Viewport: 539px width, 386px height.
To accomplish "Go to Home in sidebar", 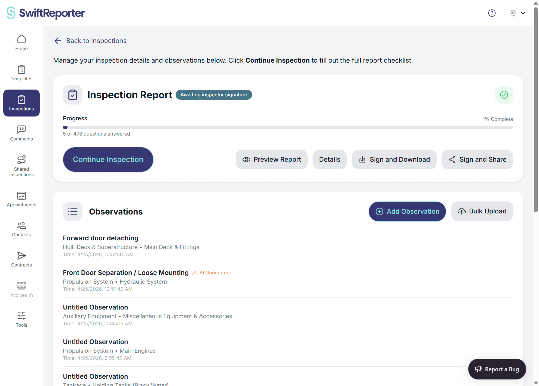I will point(22,43).
